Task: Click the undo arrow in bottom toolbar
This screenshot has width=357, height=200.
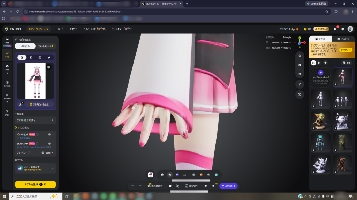Action: tap(133, 186)
